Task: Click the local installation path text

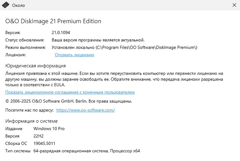Action: tap(124, 48)
